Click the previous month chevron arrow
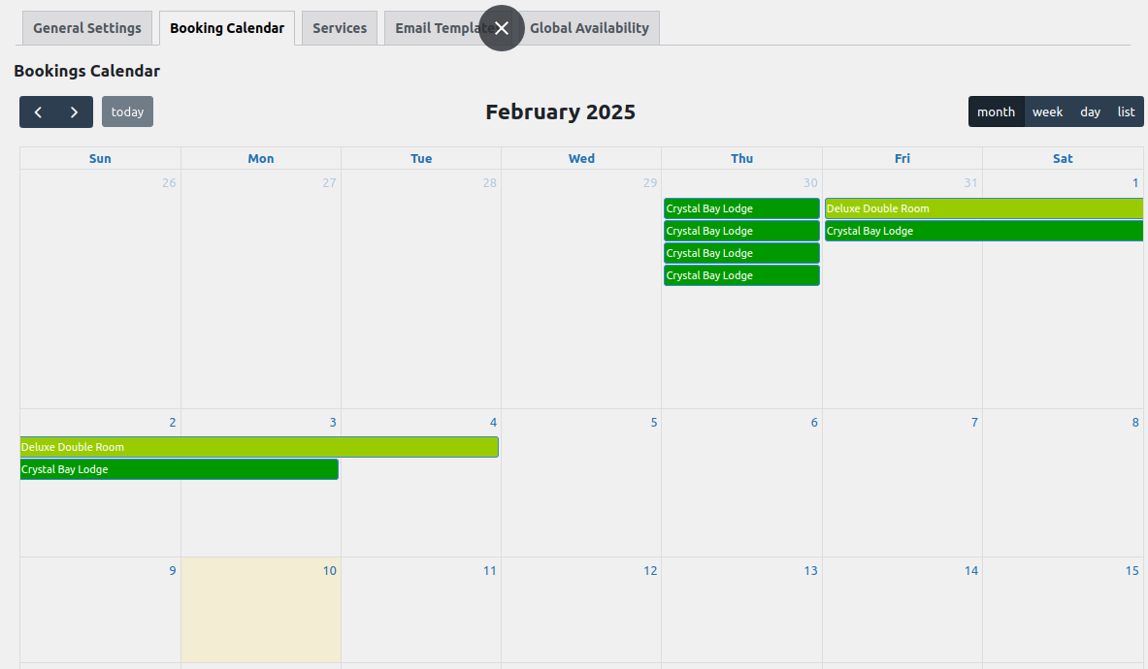1148x669 pixels. 37,111
